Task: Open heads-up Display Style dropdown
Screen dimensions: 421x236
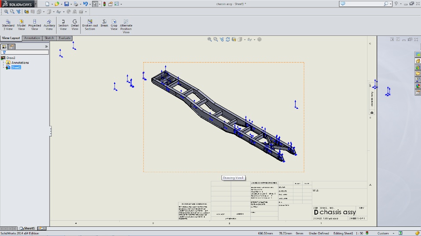Action: pos(245,40)
